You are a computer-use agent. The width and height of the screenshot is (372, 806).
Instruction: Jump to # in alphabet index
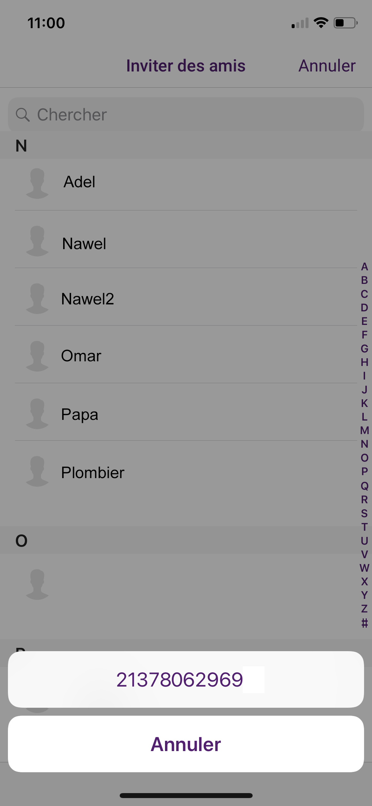(x=364, y=623)
